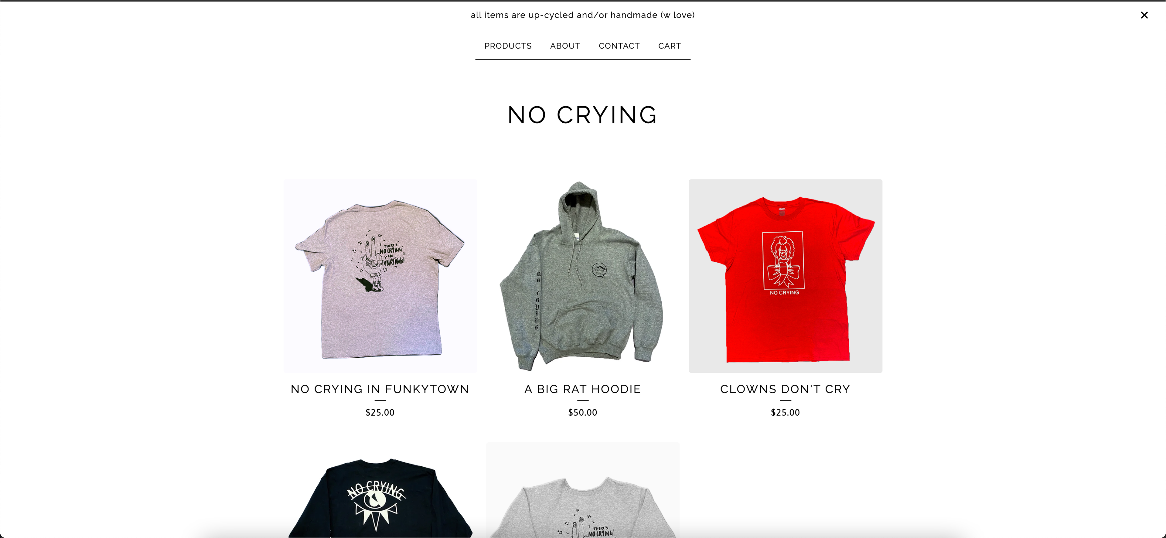
Task: Open the red clown t-shirt image
Action: point(785,276)
